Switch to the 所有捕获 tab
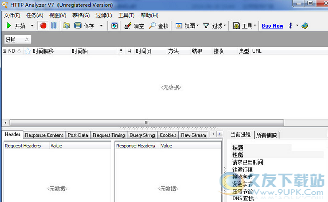The height and width of the screenshot is (202, 328). (266, 135)
